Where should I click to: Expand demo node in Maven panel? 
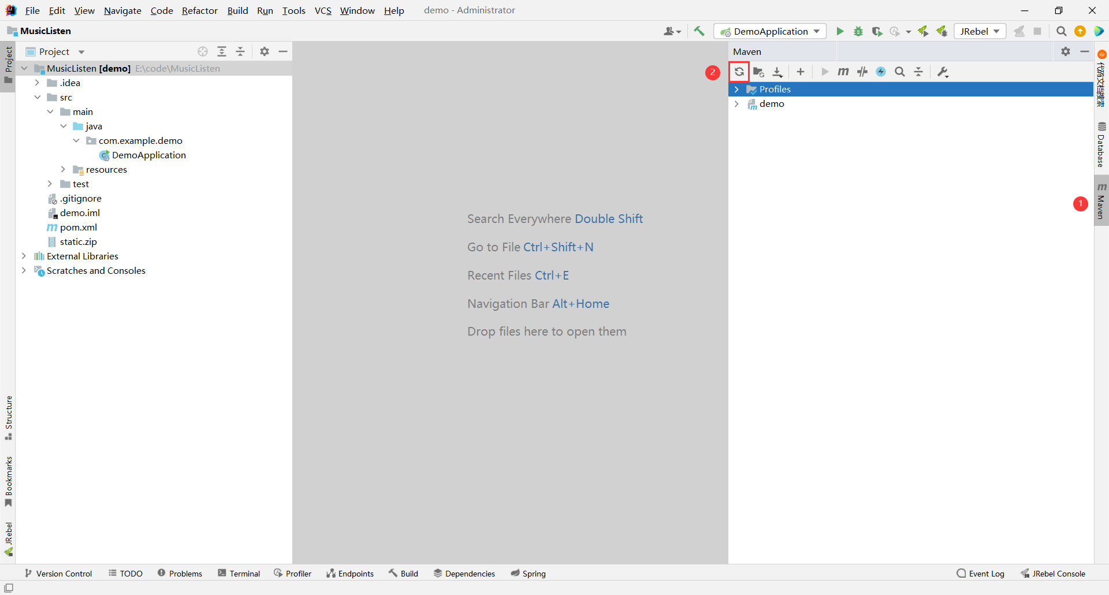pyautogui.click(x=736, y=103)
